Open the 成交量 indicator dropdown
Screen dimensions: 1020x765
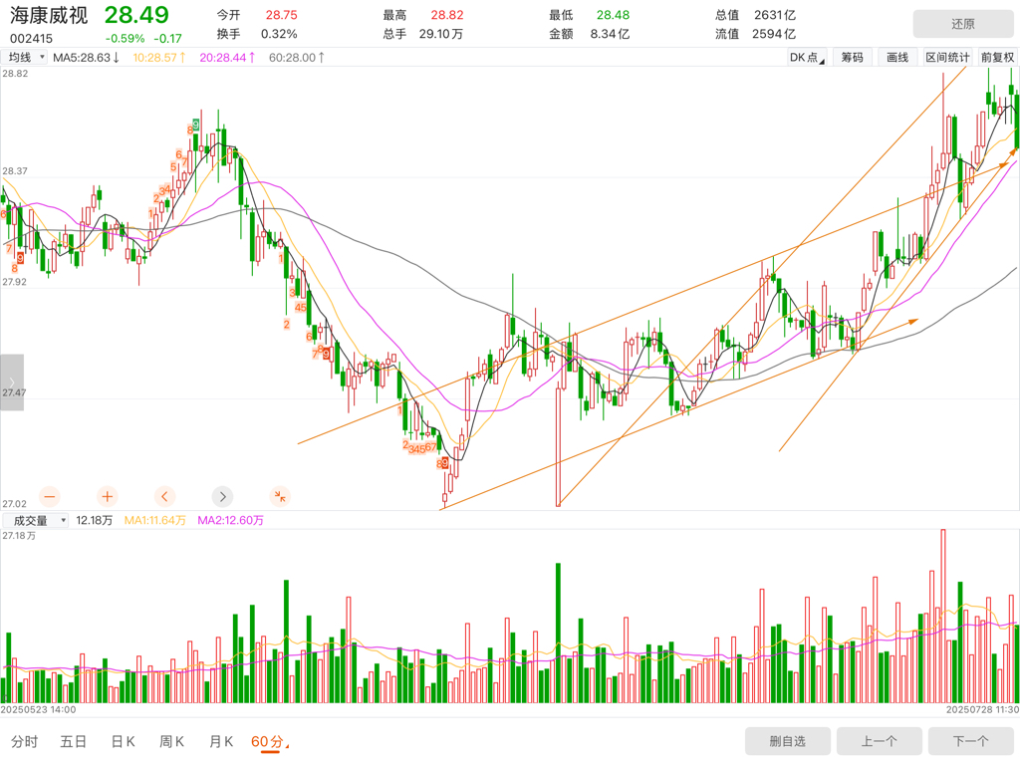point(35,520)
